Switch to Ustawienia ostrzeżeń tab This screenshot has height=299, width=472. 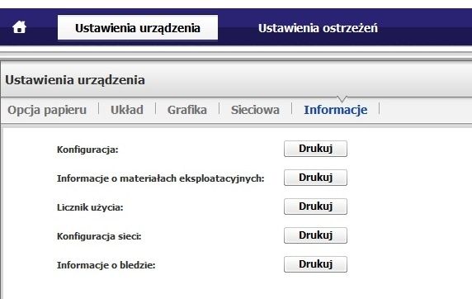318,28
